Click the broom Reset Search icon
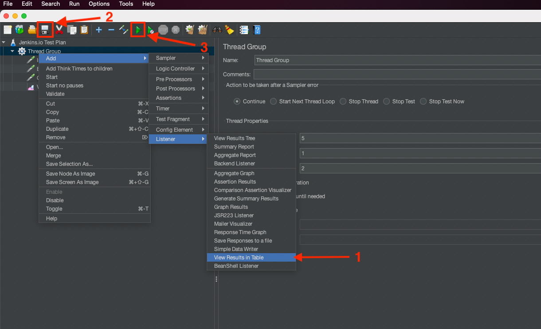 (x=229, y=30)
